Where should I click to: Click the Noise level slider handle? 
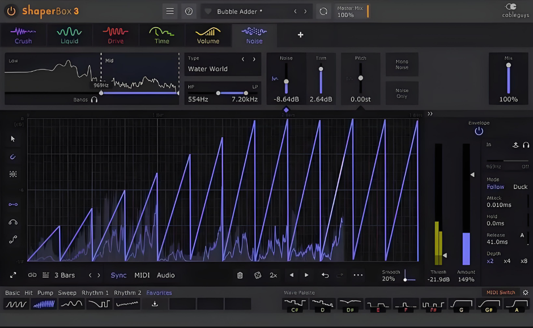pos(286,82)
